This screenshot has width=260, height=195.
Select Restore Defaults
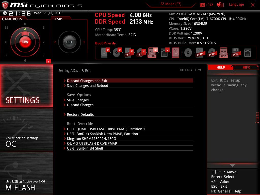[x=130, y=115]
